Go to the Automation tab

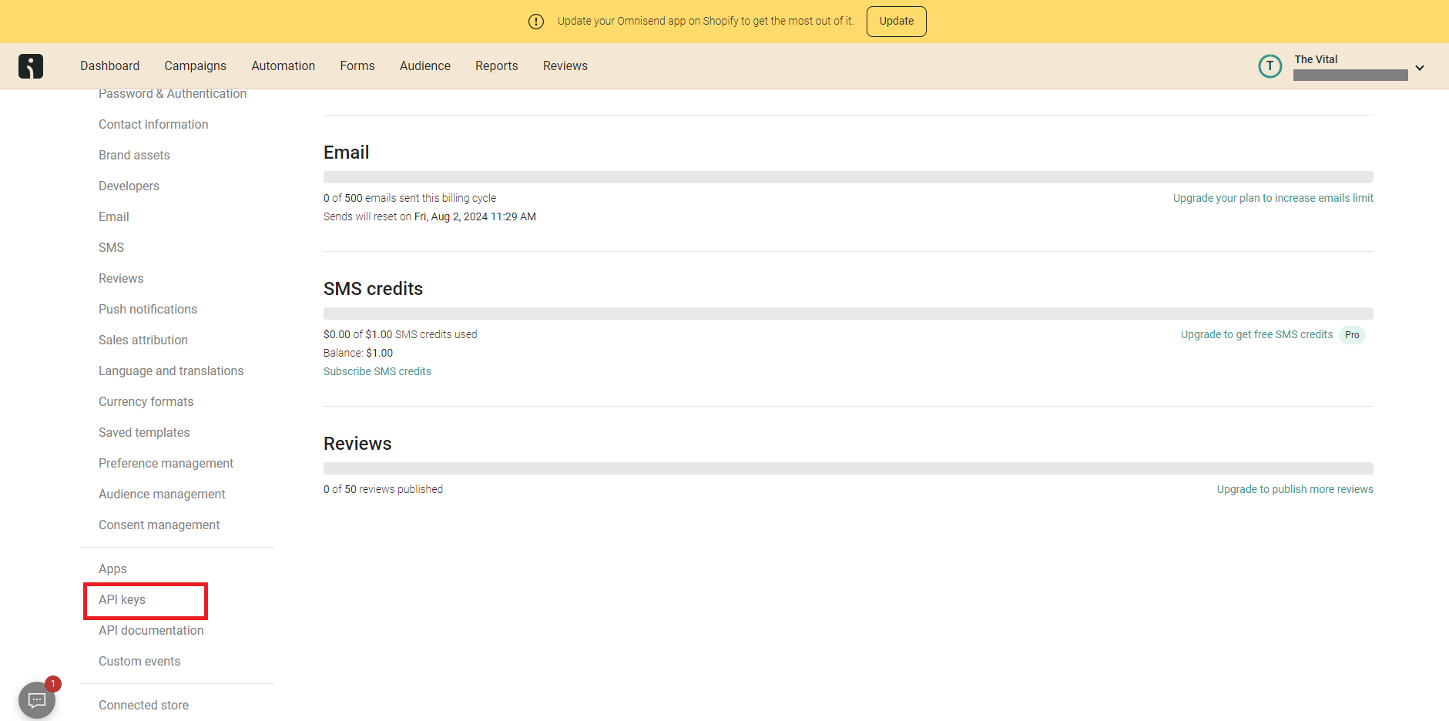[283, 66]
